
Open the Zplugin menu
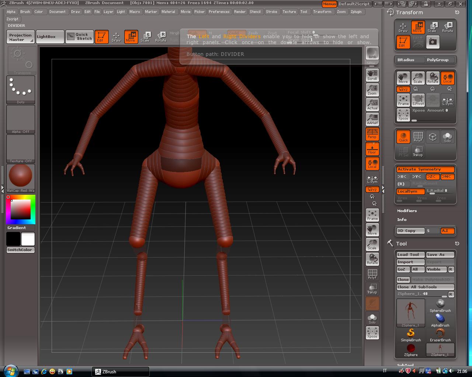[x=356, y=12]
